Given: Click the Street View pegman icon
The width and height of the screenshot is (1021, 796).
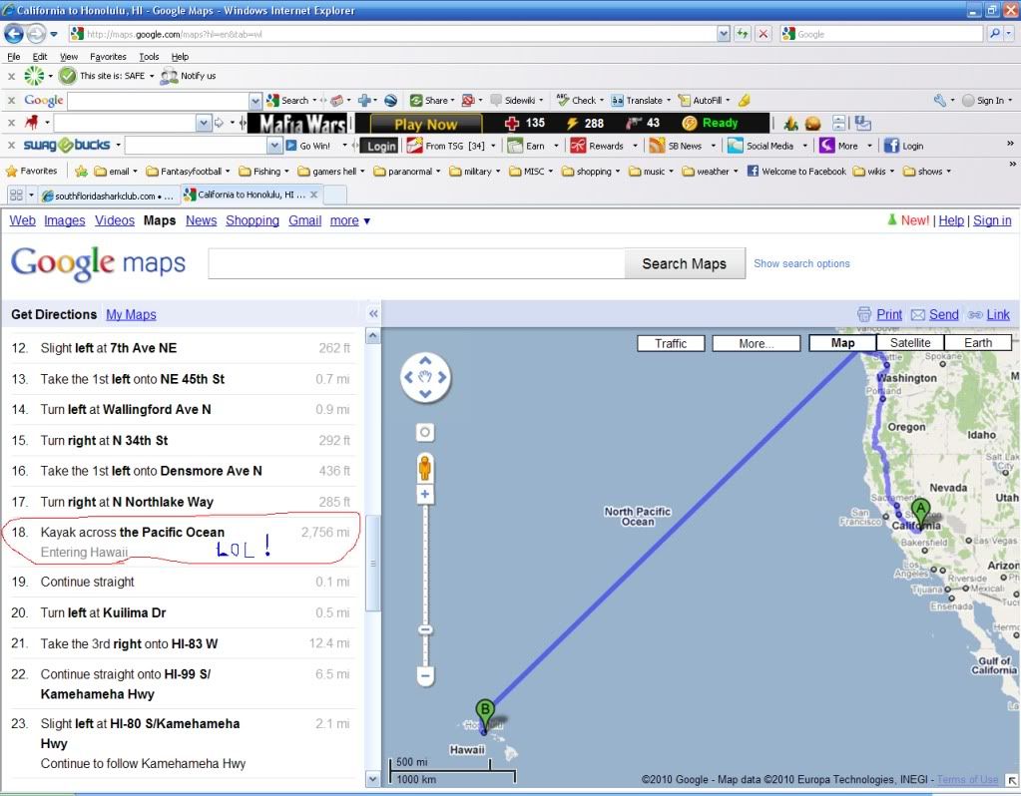Looking at the screenshot, I should click(425, 467).
